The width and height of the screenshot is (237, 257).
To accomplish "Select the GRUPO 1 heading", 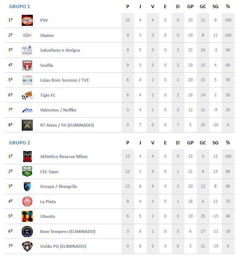I will click(x=20, y=7).
